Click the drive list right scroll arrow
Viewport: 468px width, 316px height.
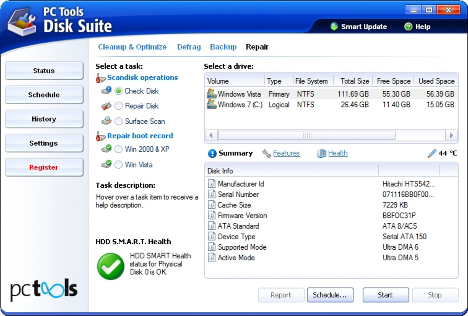[x=451, y=135]
